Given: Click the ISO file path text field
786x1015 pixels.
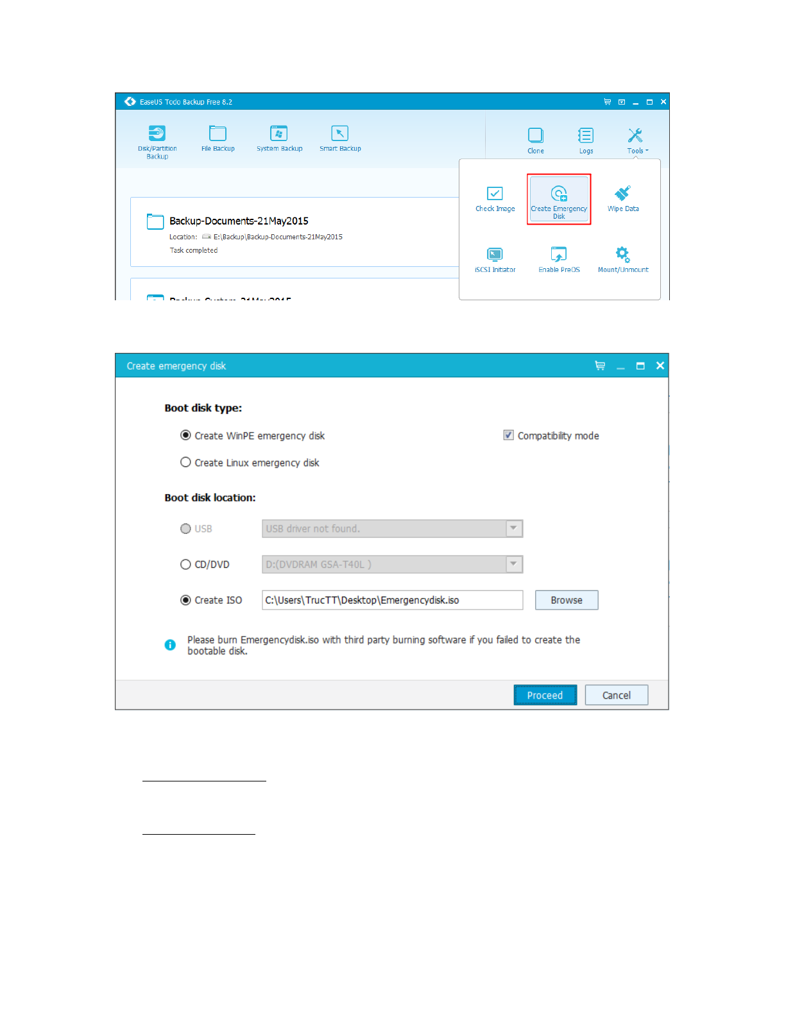Looking at the screenshot, I should 392,601.
